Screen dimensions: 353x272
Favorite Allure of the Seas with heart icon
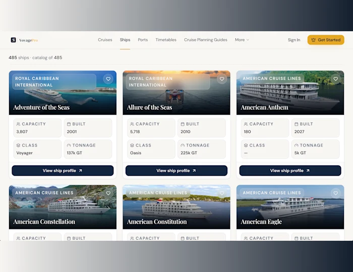coord(222,79)
